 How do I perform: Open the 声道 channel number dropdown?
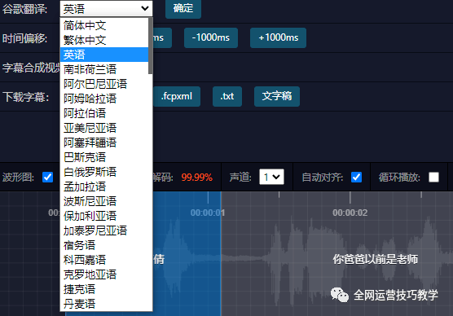click(x=271, y=177)
